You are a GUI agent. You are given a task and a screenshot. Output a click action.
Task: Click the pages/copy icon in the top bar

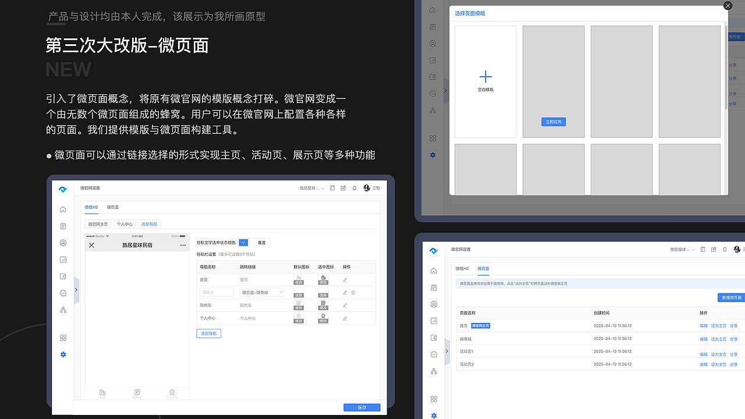pyautogui.click(x=333, y=187)
